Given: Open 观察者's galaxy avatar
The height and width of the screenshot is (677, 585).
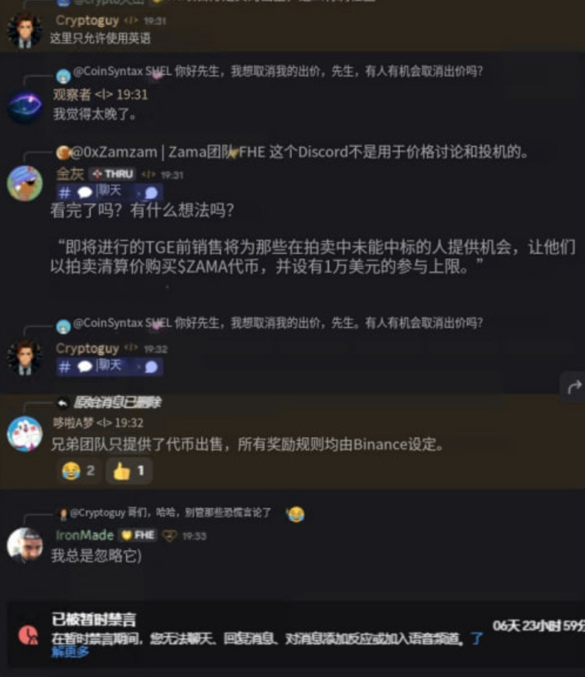Looking at the screenshot, I should tap(25, 106).
